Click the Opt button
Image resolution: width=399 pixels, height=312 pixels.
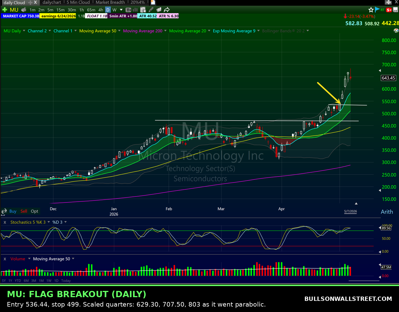pyautogui.click(x=34, y=211)
